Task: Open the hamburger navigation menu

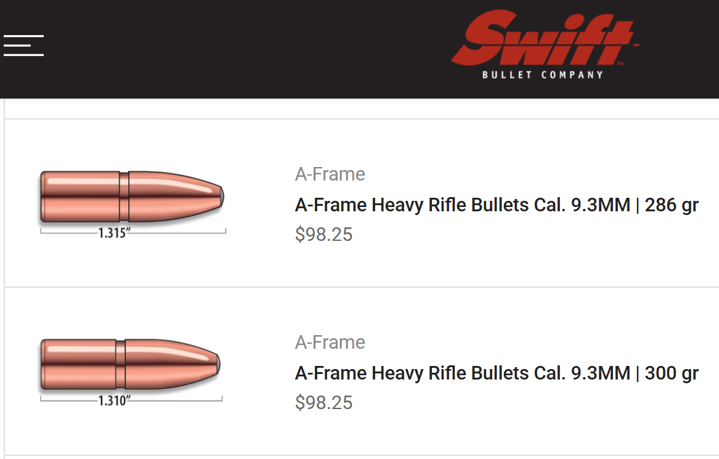Action: (x=23, y=46)
